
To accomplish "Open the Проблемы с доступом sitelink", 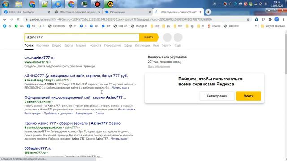I will pos(58,113).
